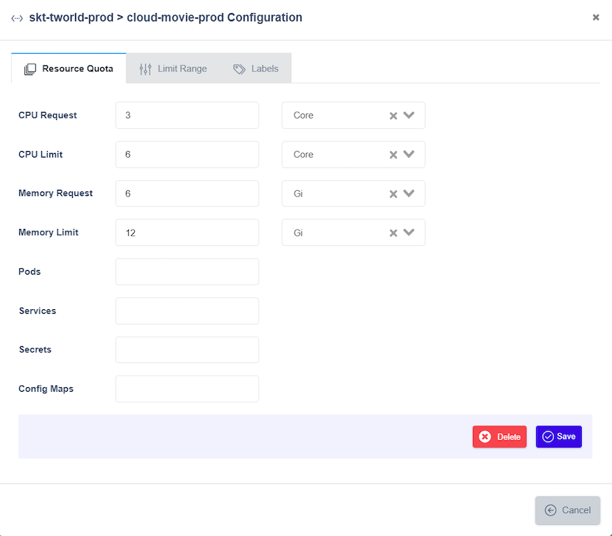The image size is (612, 536).
Task: Cancel the configuration dialog
Action: [x=568, y=510]
